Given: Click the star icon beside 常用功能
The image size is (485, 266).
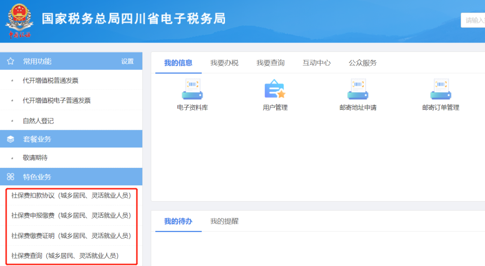Looking at the screenshot, I should (x=10, y=61).
